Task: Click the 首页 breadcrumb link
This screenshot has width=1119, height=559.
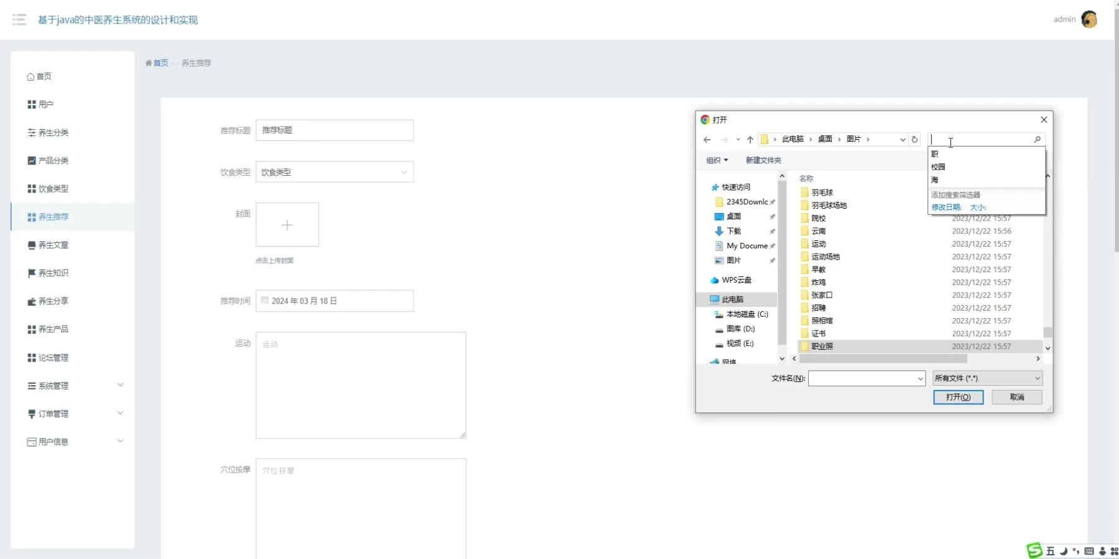Action: tap(160, 63)
